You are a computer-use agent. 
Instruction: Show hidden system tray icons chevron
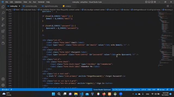point(133,94)
